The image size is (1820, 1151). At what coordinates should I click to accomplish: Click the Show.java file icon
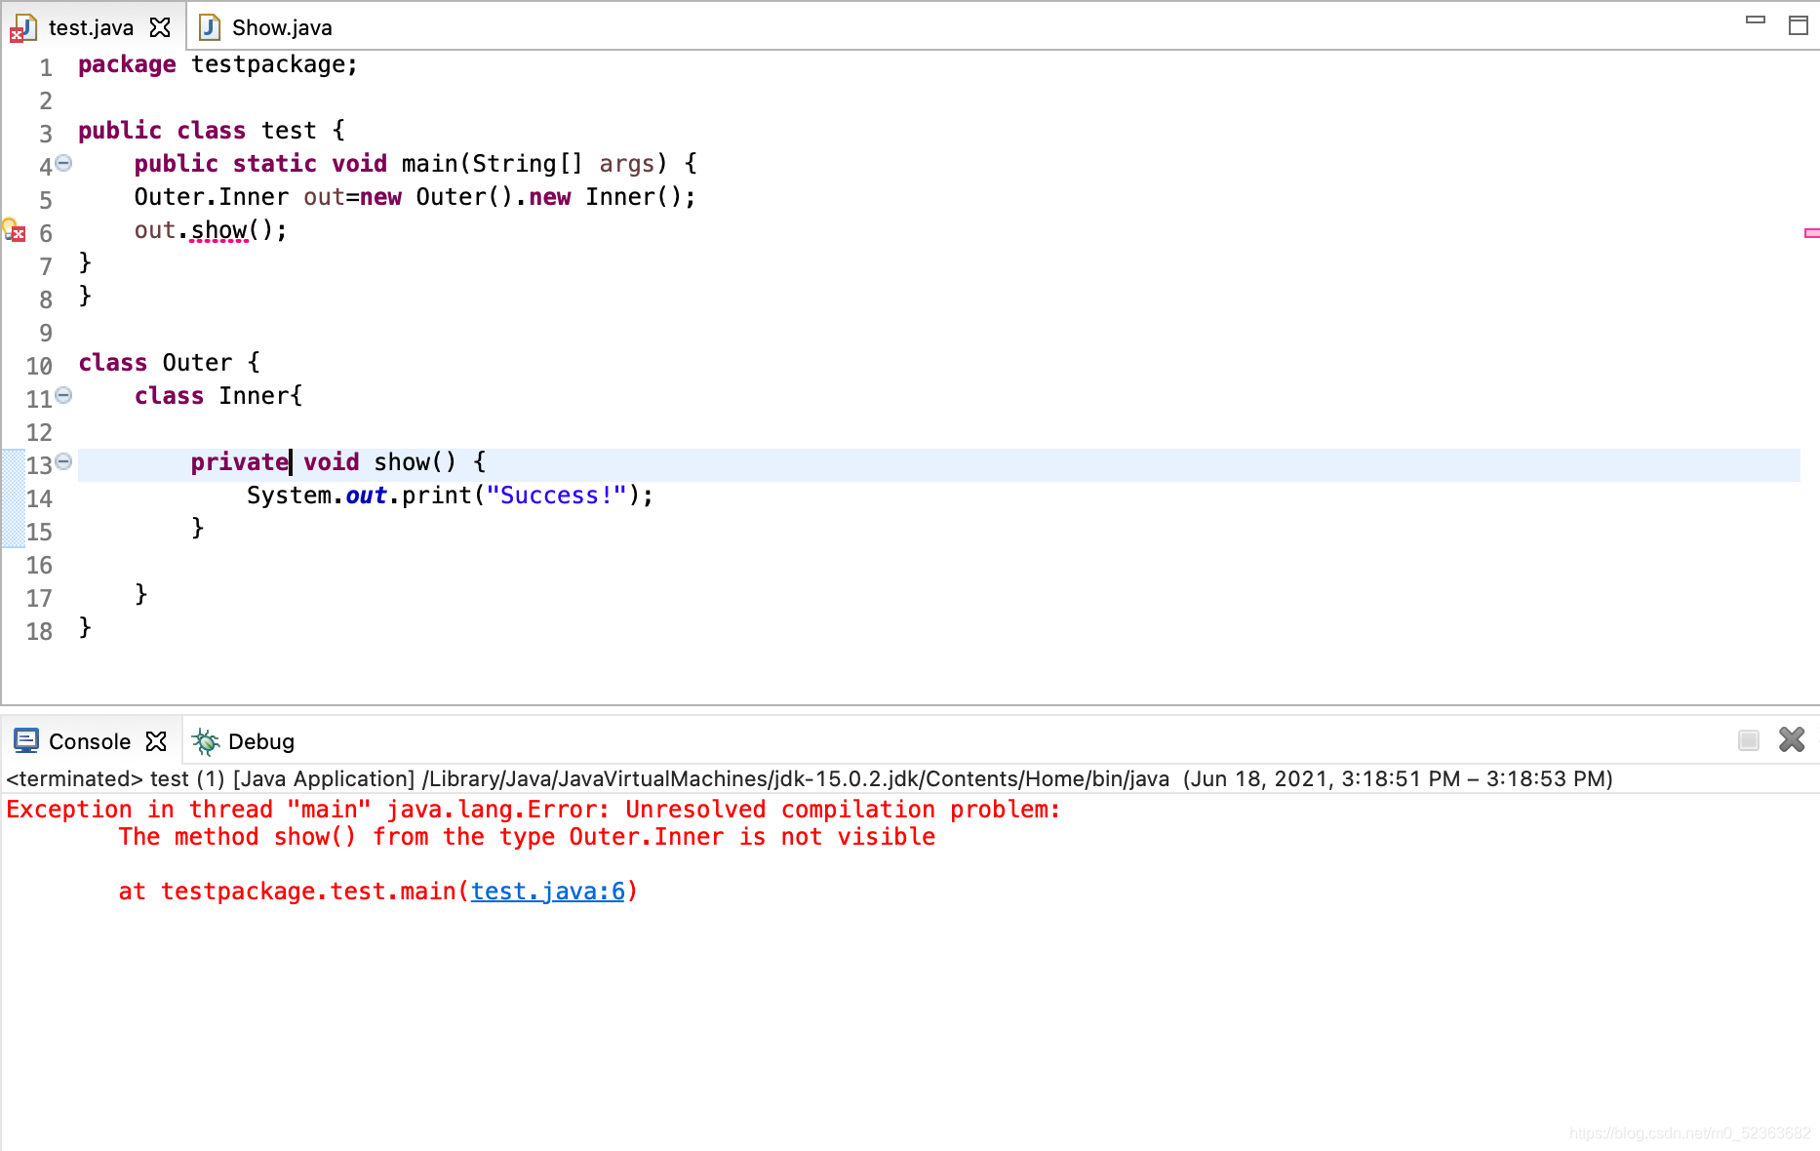[210, 27]
